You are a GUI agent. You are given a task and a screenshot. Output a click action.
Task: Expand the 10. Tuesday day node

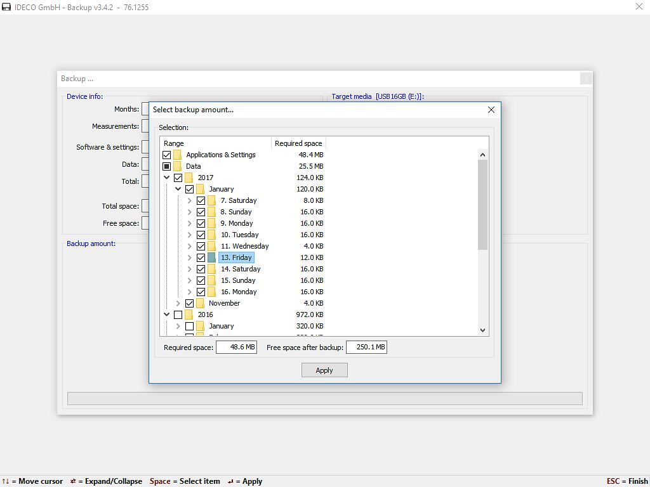pos(190,235)
